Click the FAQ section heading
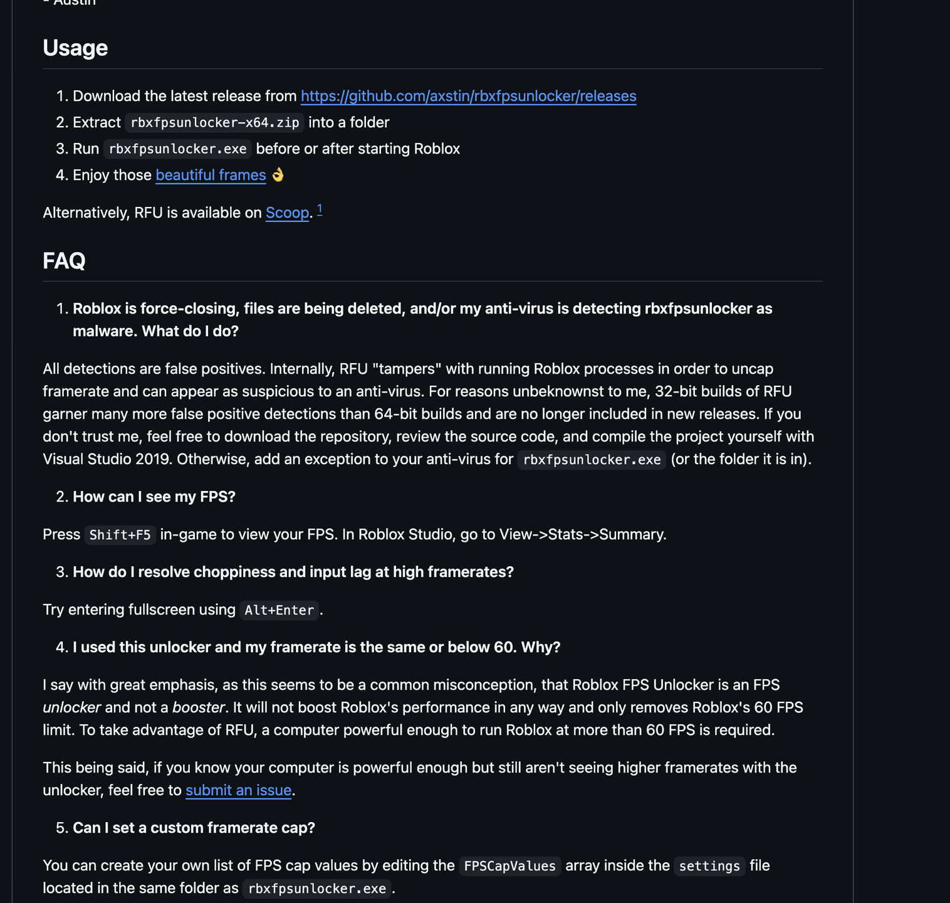 coord(64,261)
